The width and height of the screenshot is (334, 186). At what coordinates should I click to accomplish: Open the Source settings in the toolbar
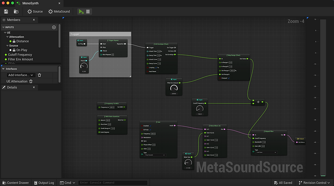[35, 11]
